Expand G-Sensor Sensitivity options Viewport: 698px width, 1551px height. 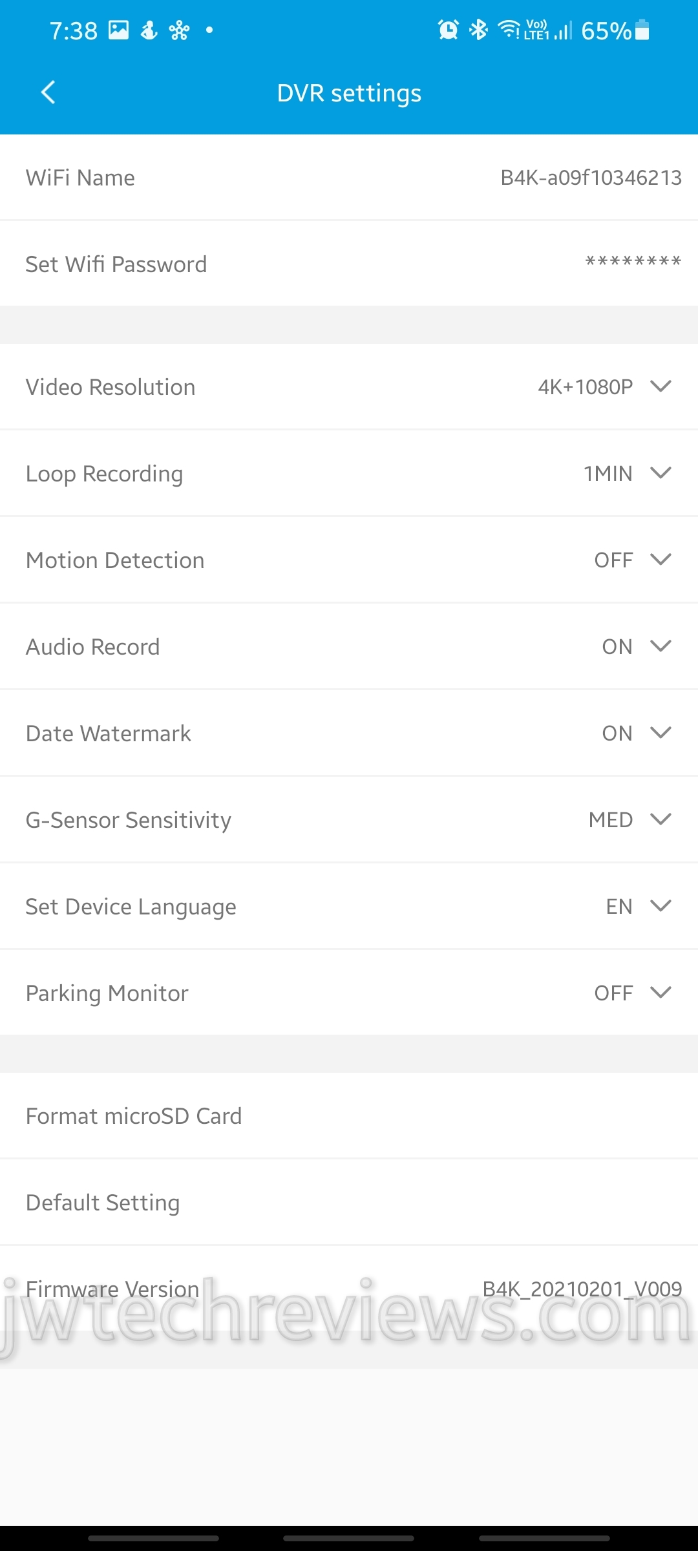point(661,819)
